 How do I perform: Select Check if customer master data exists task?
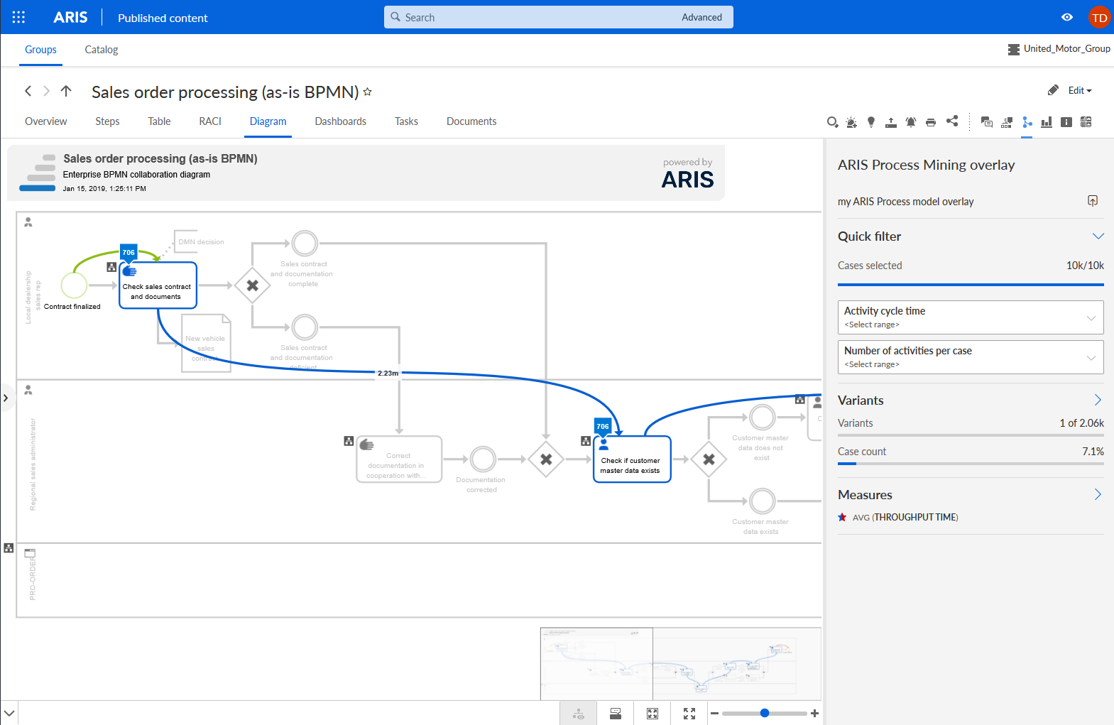(632, 459)
